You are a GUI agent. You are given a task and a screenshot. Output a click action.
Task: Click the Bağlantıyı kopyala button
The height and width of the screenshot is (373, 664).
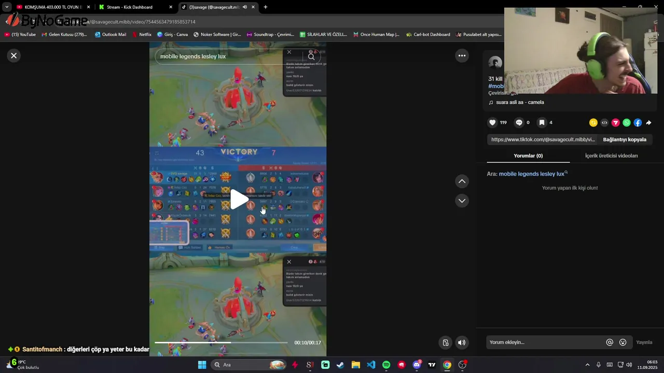click(x=625, y=139)
